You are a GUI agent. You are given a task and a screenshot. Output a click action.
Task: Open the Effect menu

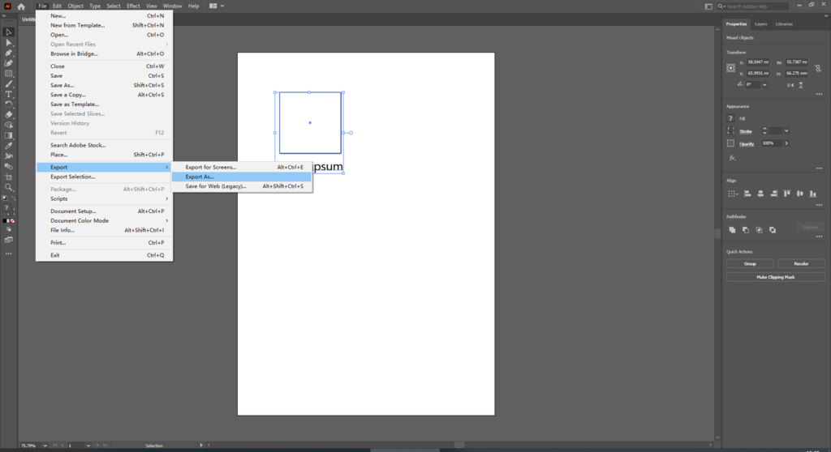point(133,6)
